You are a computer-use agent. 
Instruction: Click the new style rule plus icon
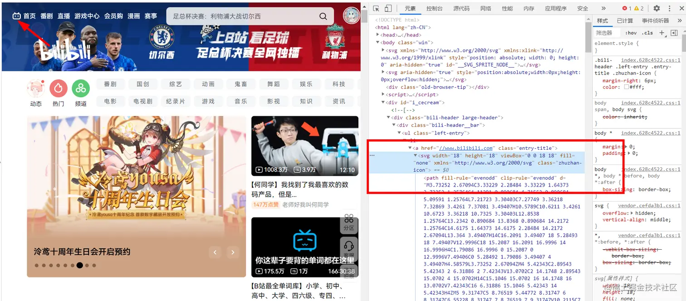coord(661,33)
